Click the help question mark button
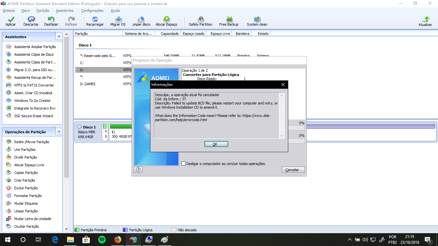438x246 pixels. [138, 170]
